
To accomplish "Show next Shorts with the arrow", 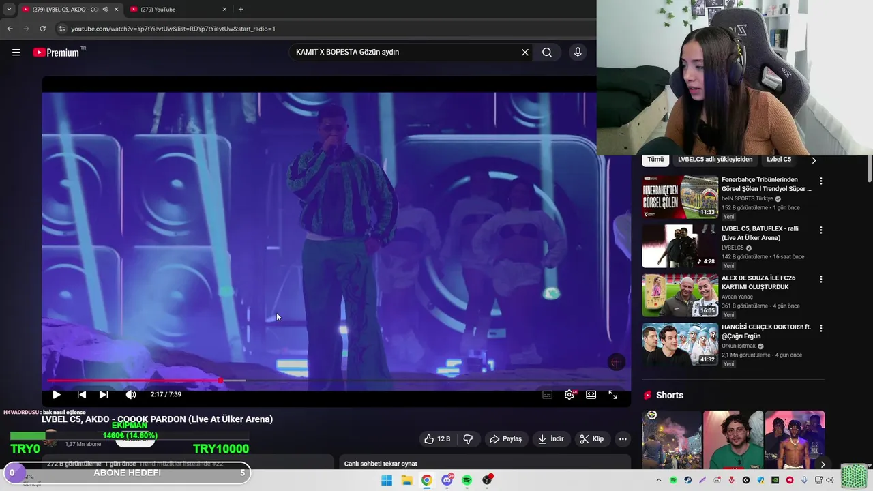I will (x=823, y=464).
